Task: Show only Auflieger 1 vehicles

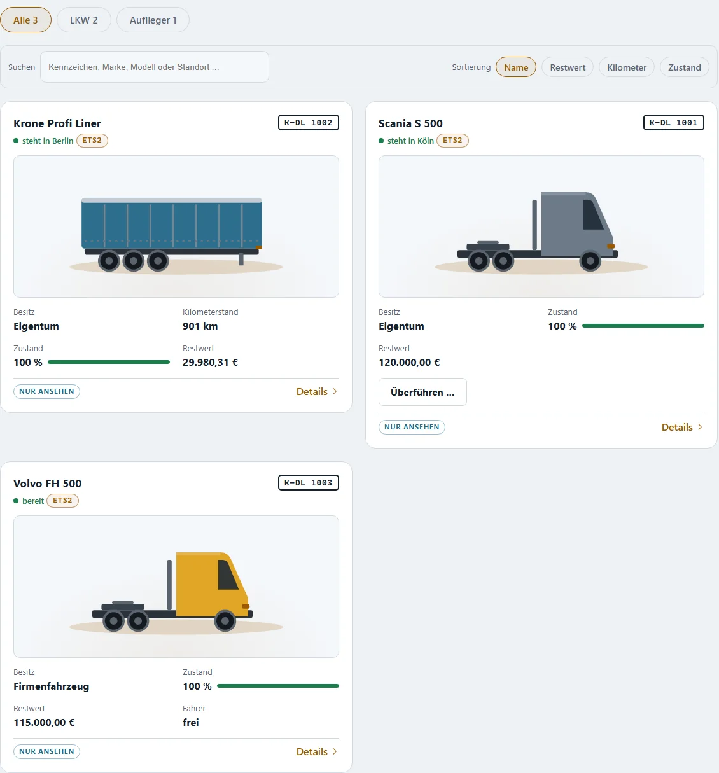Action: tap(153, 20)
